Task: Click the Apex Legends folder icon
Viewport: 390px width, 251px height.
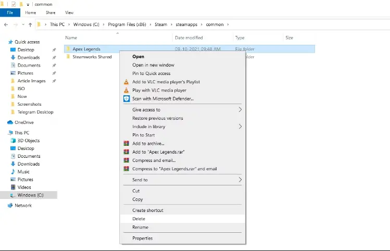Action: click(68, 49)
